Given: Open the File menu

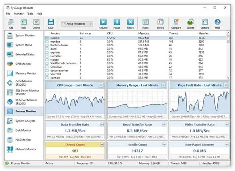Looking at the screenshot, I should click(x=8, y=14).
